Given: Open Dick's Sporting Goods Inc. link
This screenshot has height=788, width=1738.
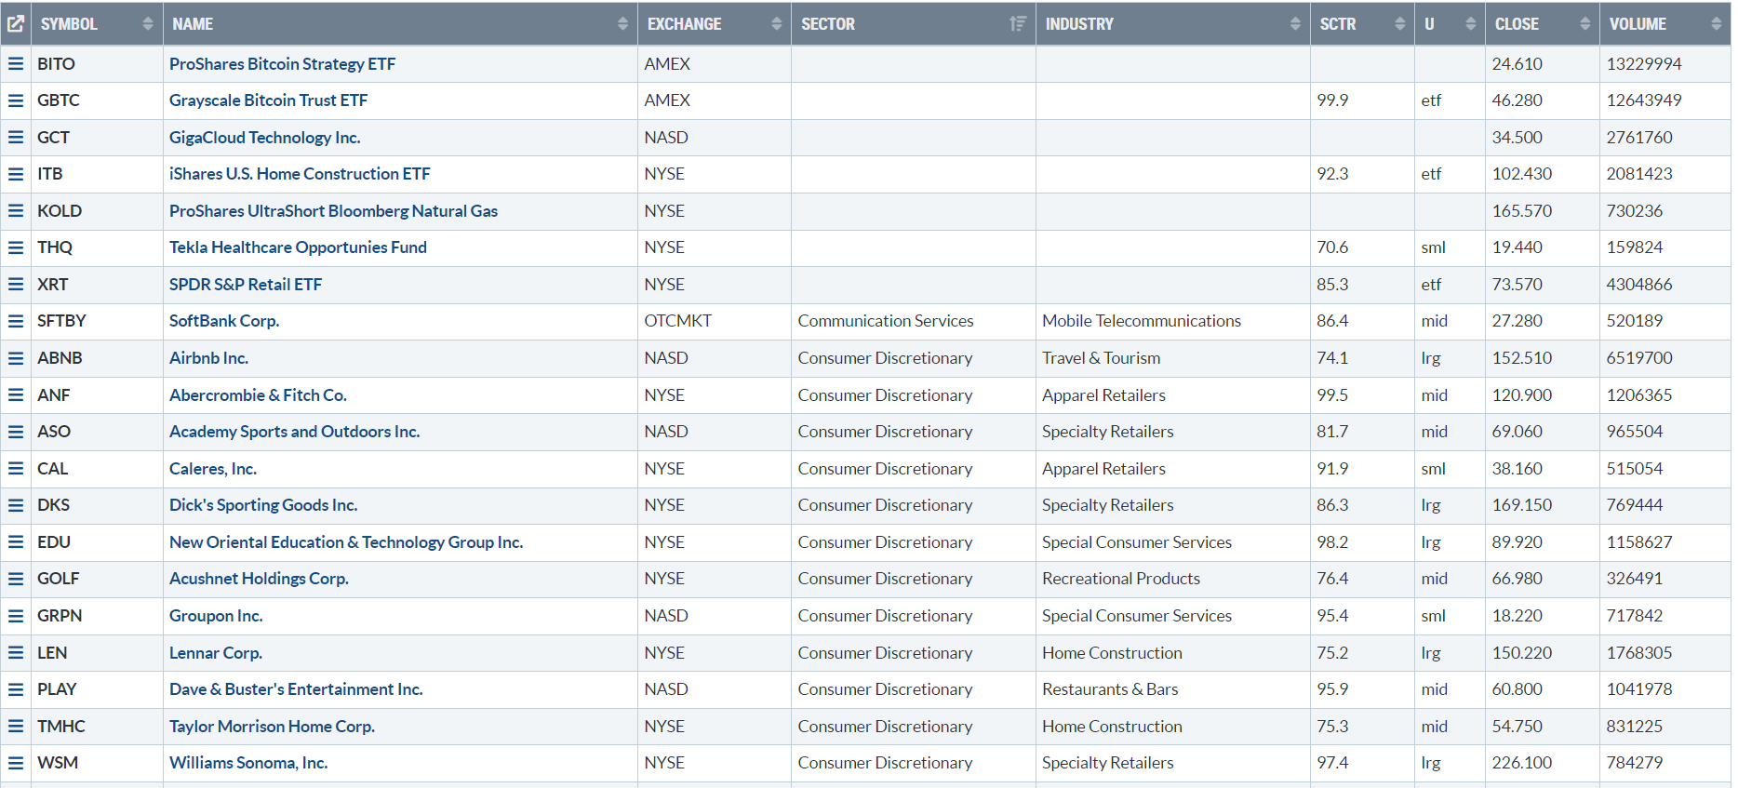Looking at the screenshot, I should (x=263, y=505).
